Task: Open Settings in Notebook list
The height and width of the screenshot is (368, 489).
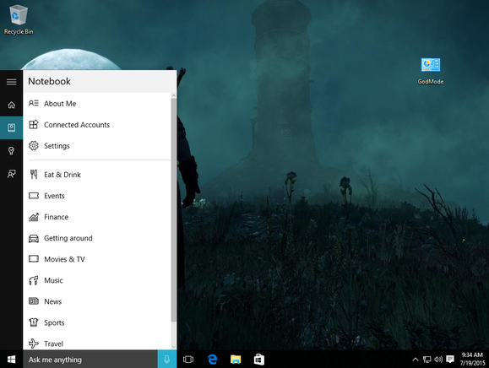Action: [x=97, y=146]
